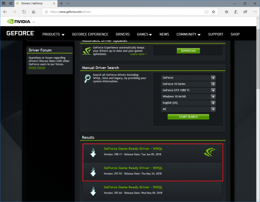Click the download arrow icon for driver 397.64
260x202 pixels.
93,191
